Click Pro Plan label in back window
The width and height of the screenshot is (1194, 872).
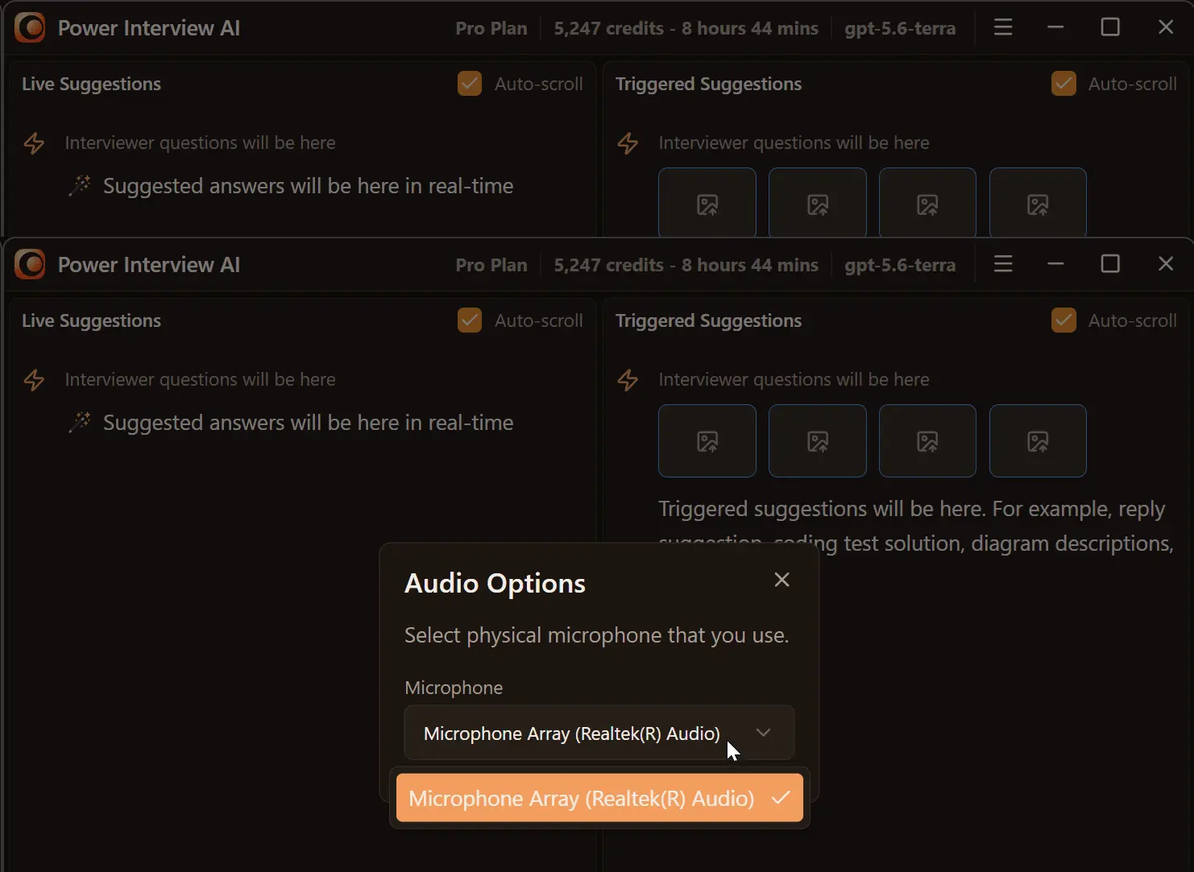491,28
